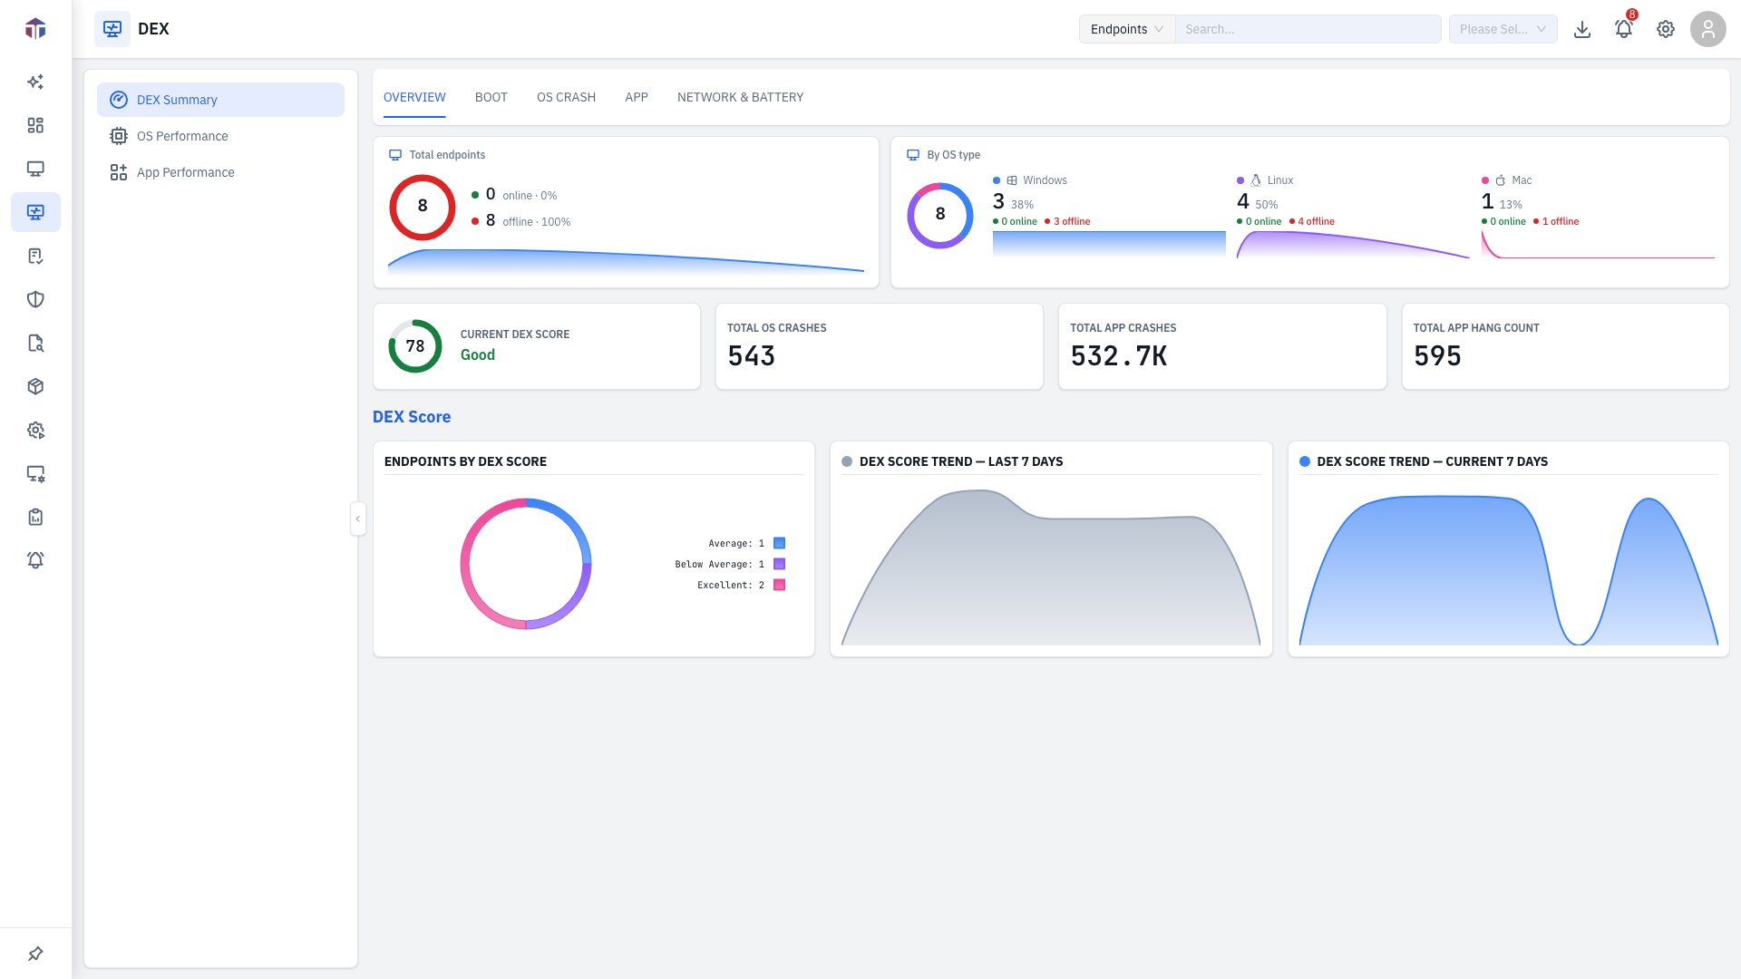1741x979 pixels.
Task: Open the checklist document sidebar icon
Action: (x=35, y=256)
